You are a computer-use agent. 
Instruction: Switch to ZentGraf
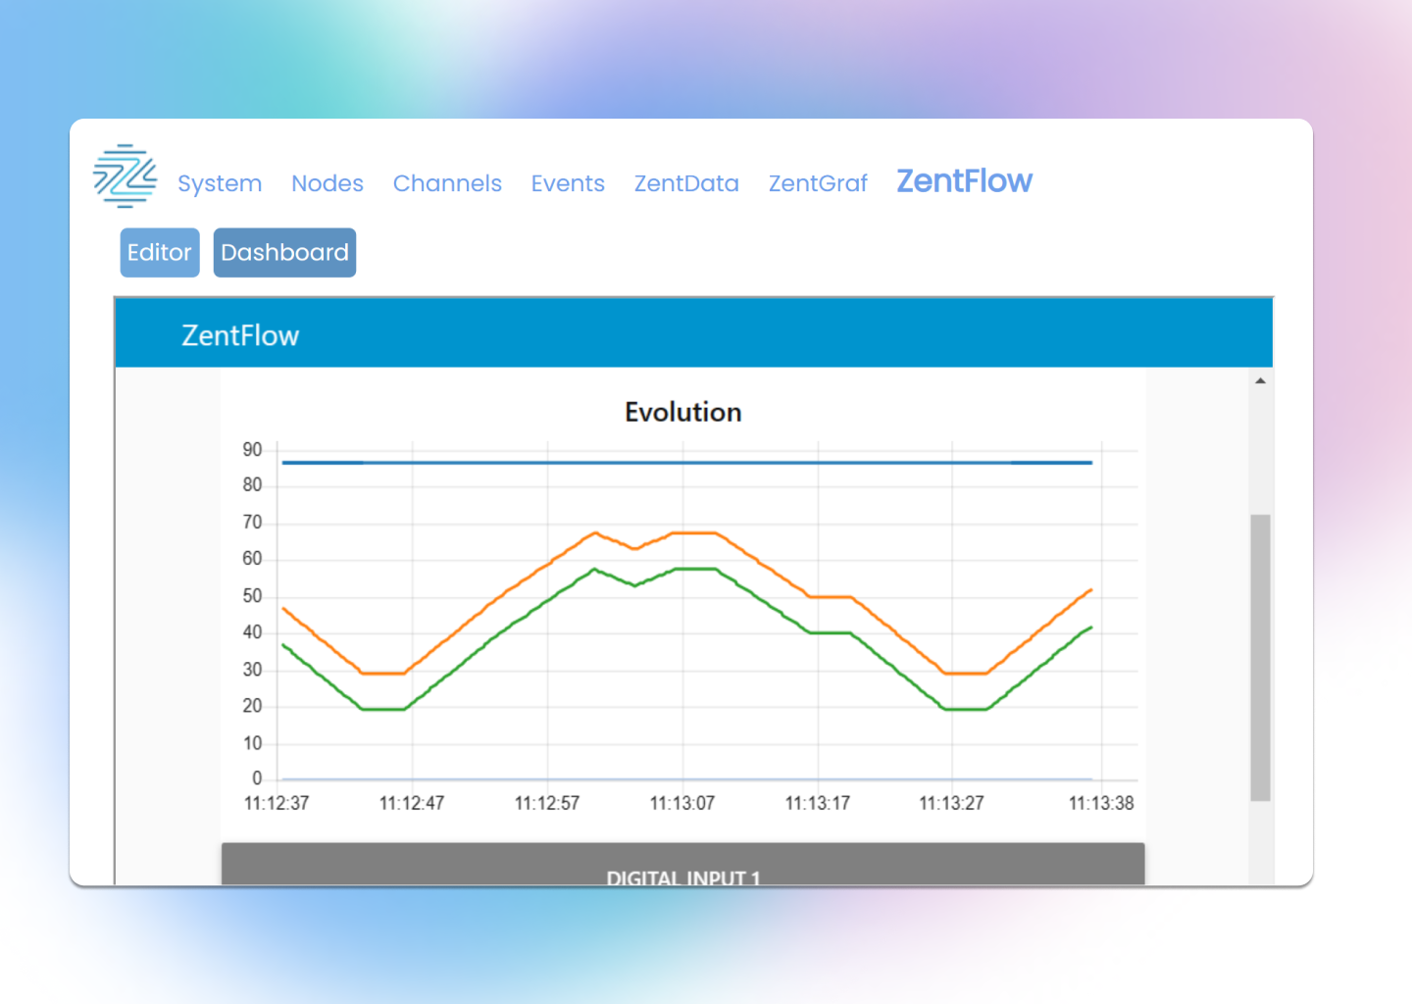[x=818, y=183]
